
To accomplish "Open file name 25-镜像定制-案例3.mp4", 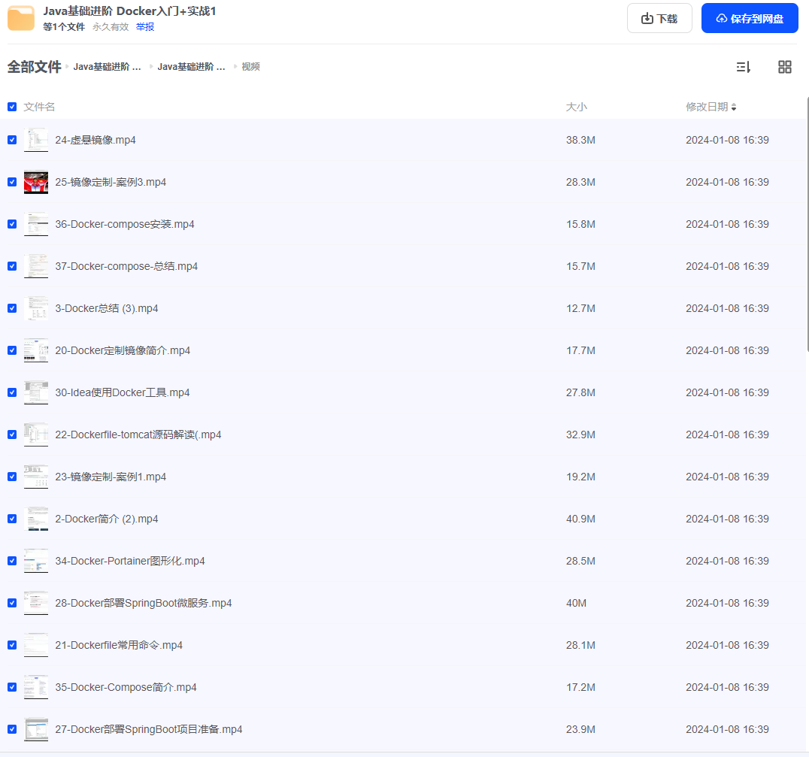I will (111, 182).
